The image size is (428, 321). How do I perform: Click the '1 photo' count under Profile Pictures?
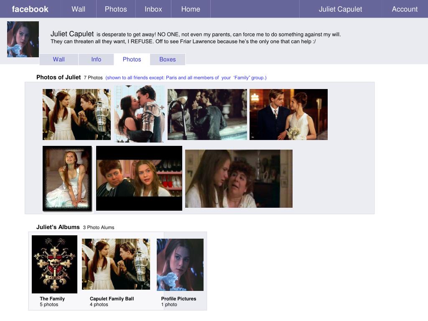(x=169, y=304)
